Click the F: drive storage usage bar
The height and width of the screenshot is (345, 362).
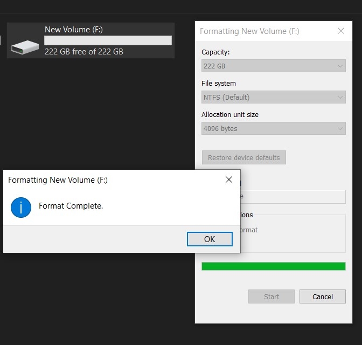[108, 40]
